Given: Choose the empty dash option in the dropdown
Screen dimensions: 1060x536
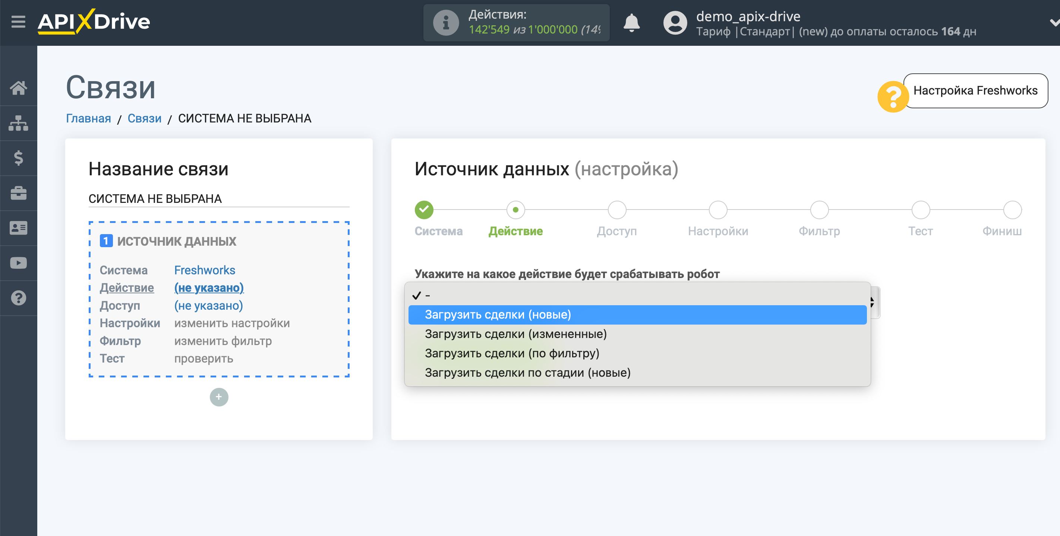Looking at the screenshot, I should (x=637, y=296).
